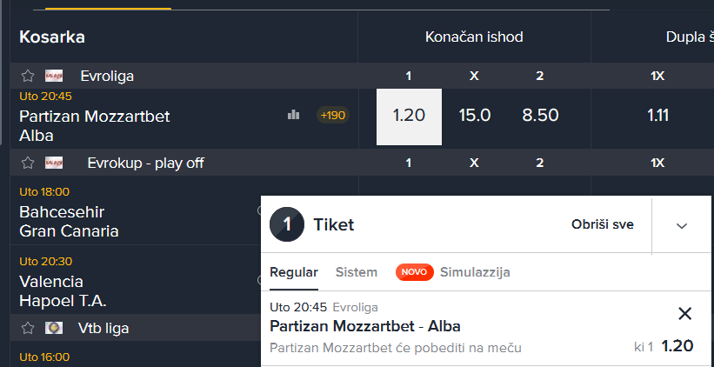Remove Partizan Mozzartbet - Alba from ticket
This screenshot has height=367, width=714.
[684, 313]
